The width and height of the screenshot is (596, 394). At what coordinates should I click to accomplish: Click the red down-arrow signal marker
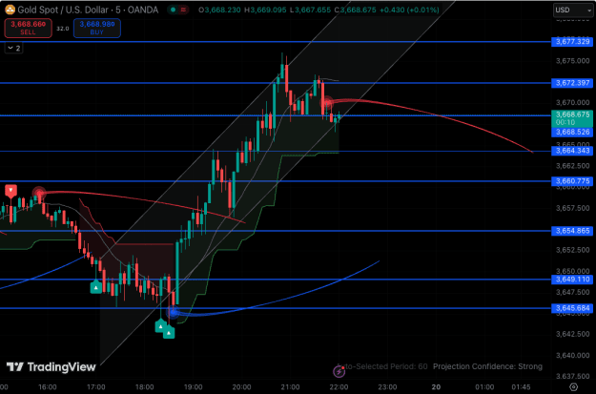(x=11, y=191)
